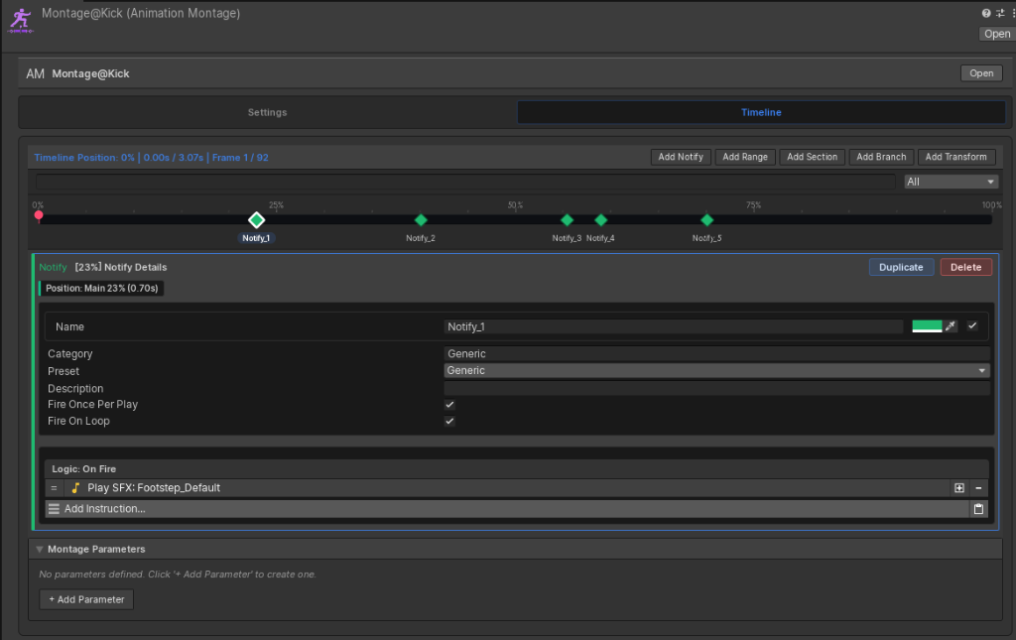Image resolution: width=1016 pixels, height=640 pixels.
Task: Click the red timeline playhead at 0%
Action: tap(39, 215)
